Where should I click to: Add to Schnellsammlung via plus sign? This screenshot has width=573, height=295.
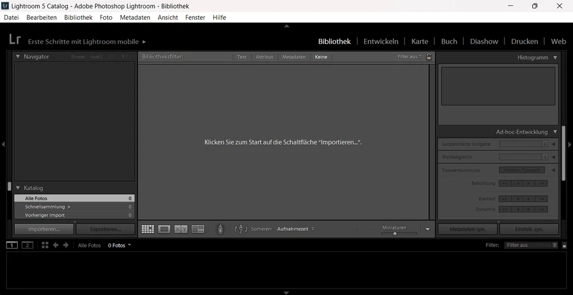pyautogui.click(x=69, y=207)
